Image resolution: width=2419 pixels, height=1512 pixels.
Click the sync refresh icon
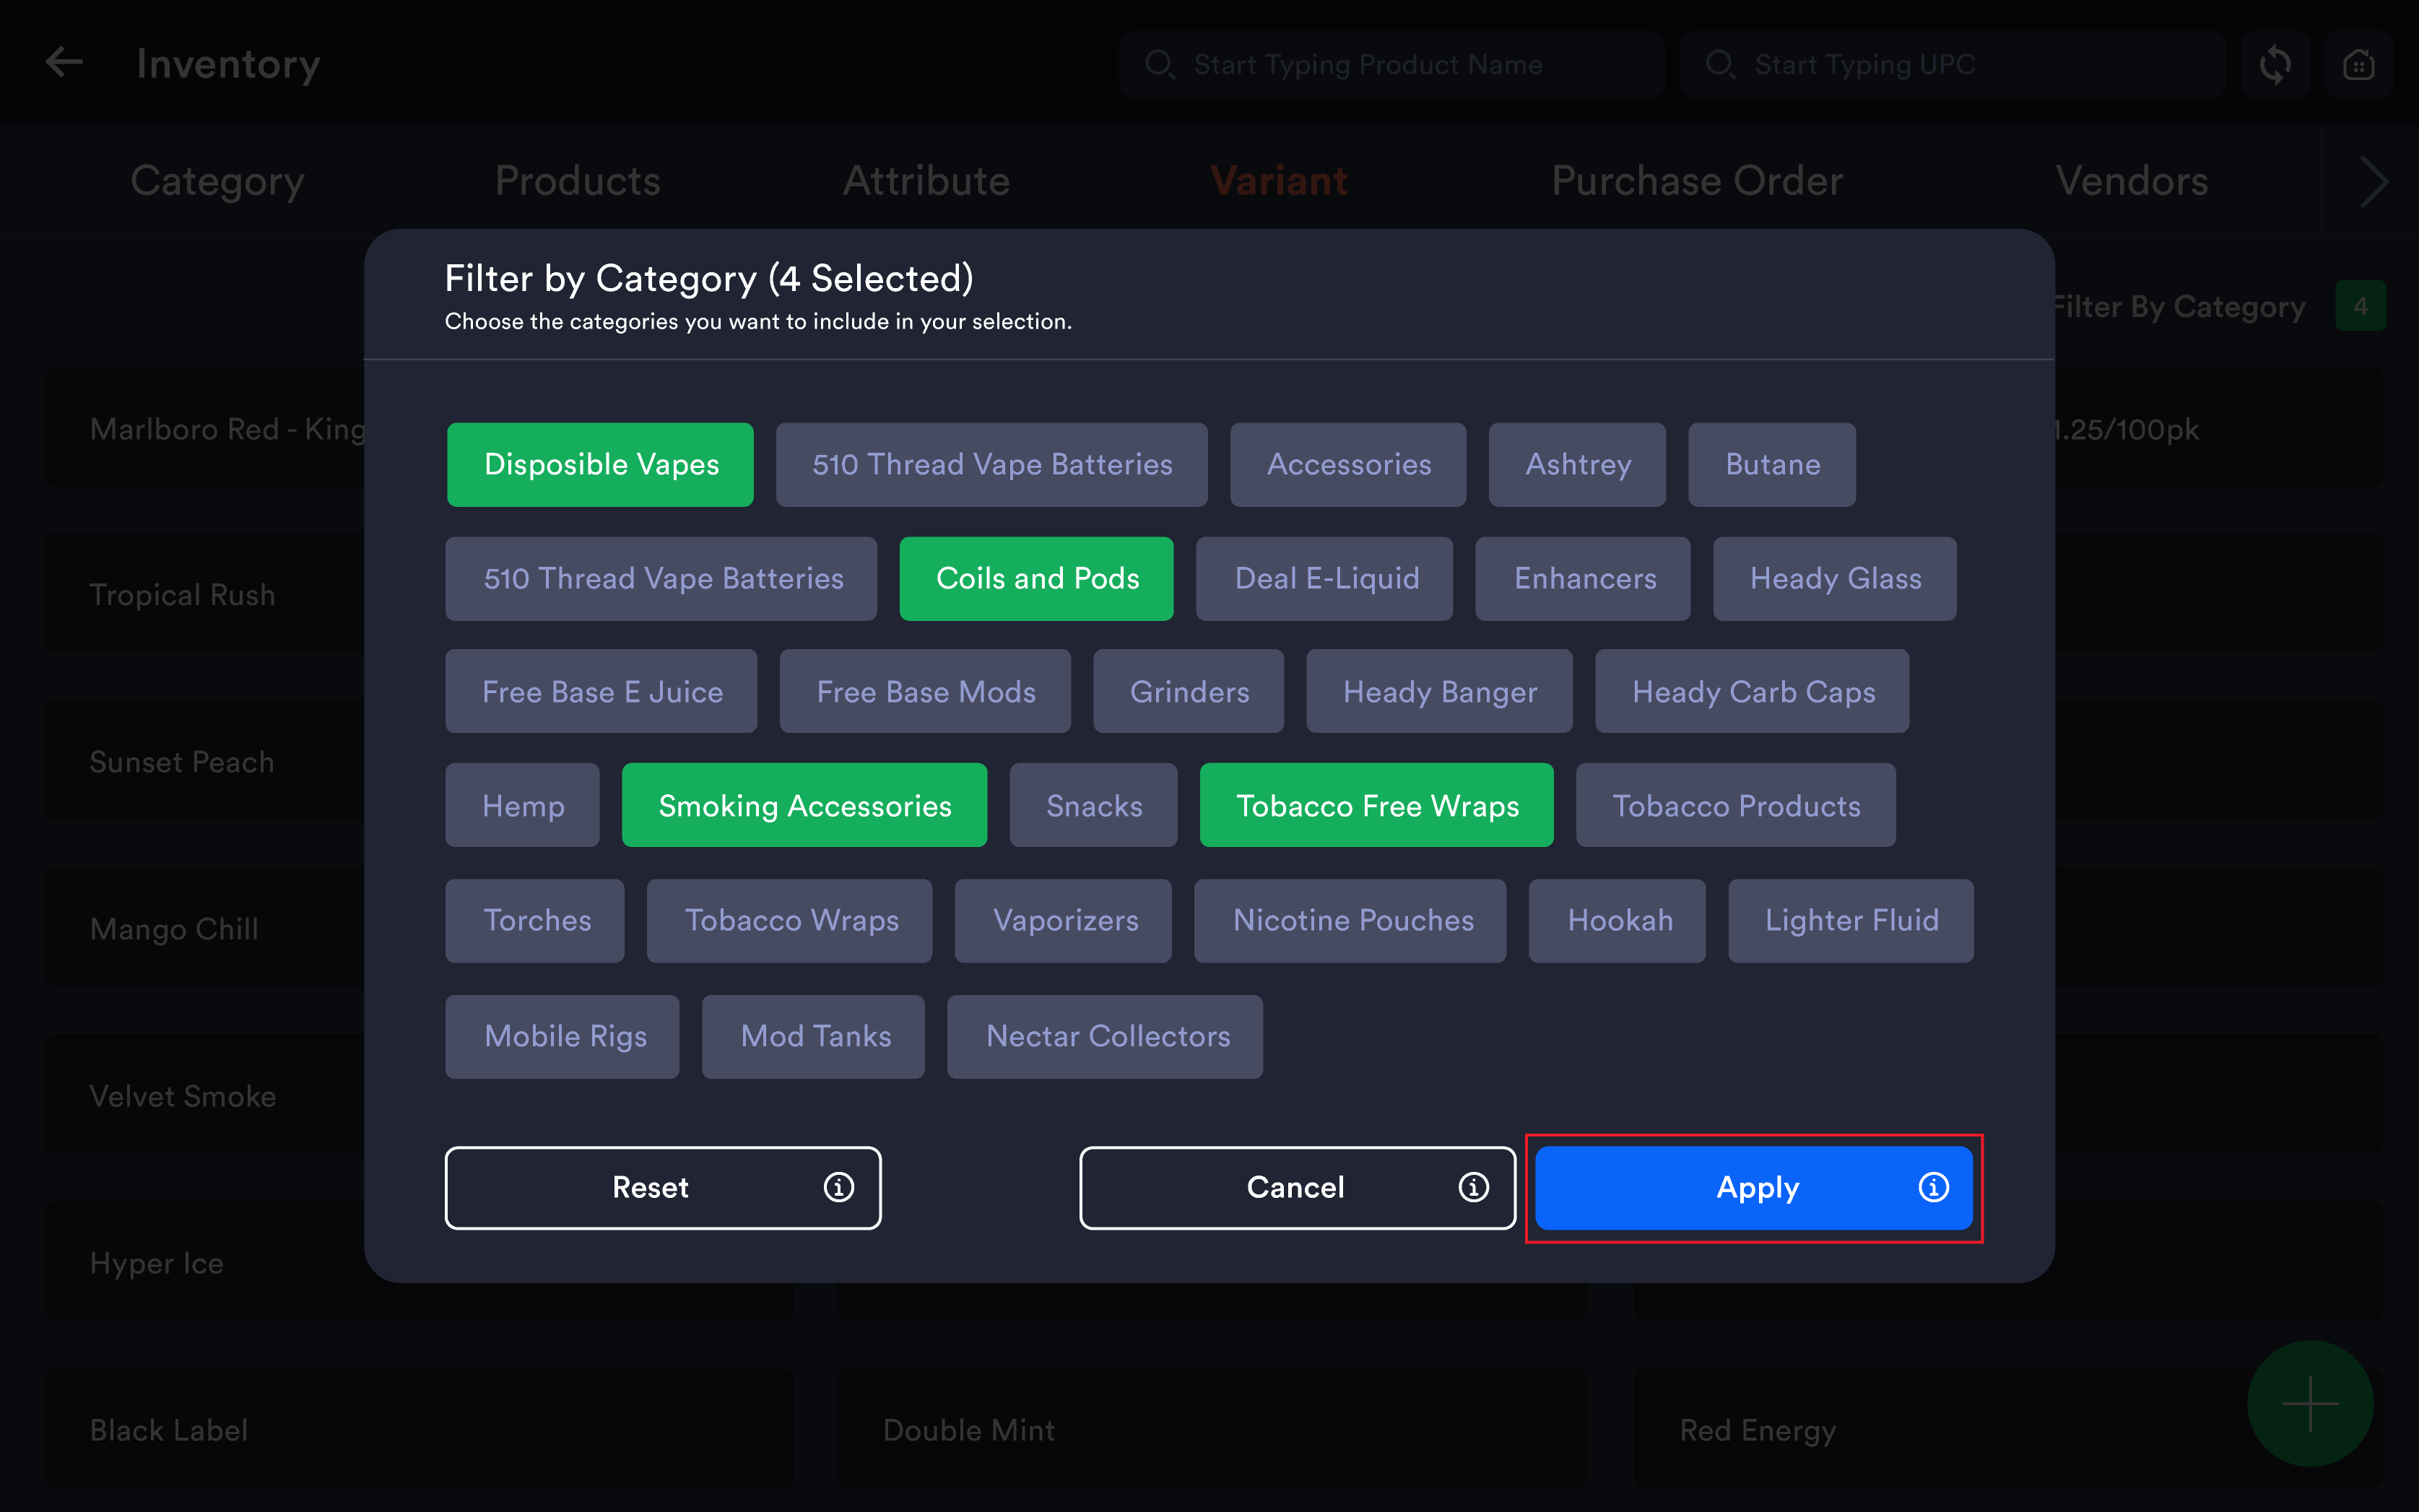(2274, 65)
